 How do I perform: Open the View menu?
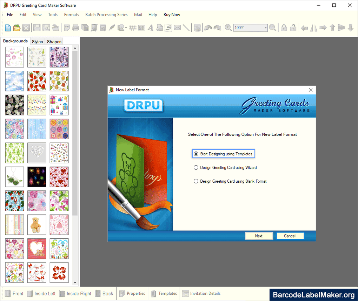pyautogui.click(x=37, y=15)
